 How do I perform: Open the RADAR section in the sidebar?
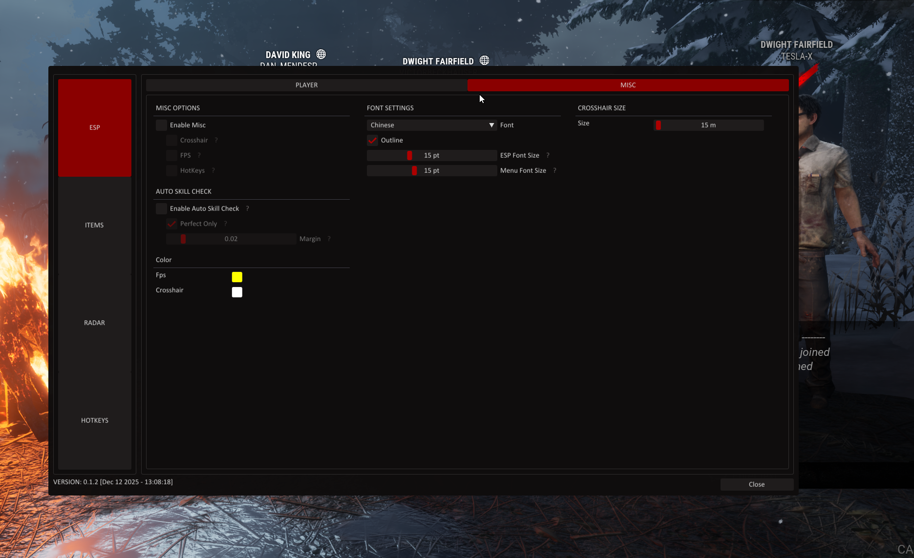click(94, 323)
